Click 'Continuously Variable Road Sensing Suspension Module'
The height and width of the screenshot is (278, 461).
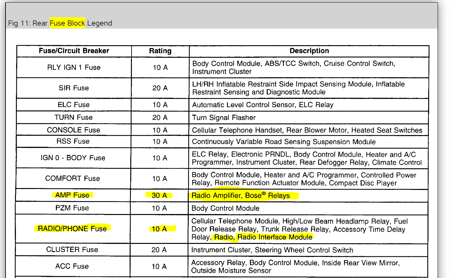click(x=284, y=142)
